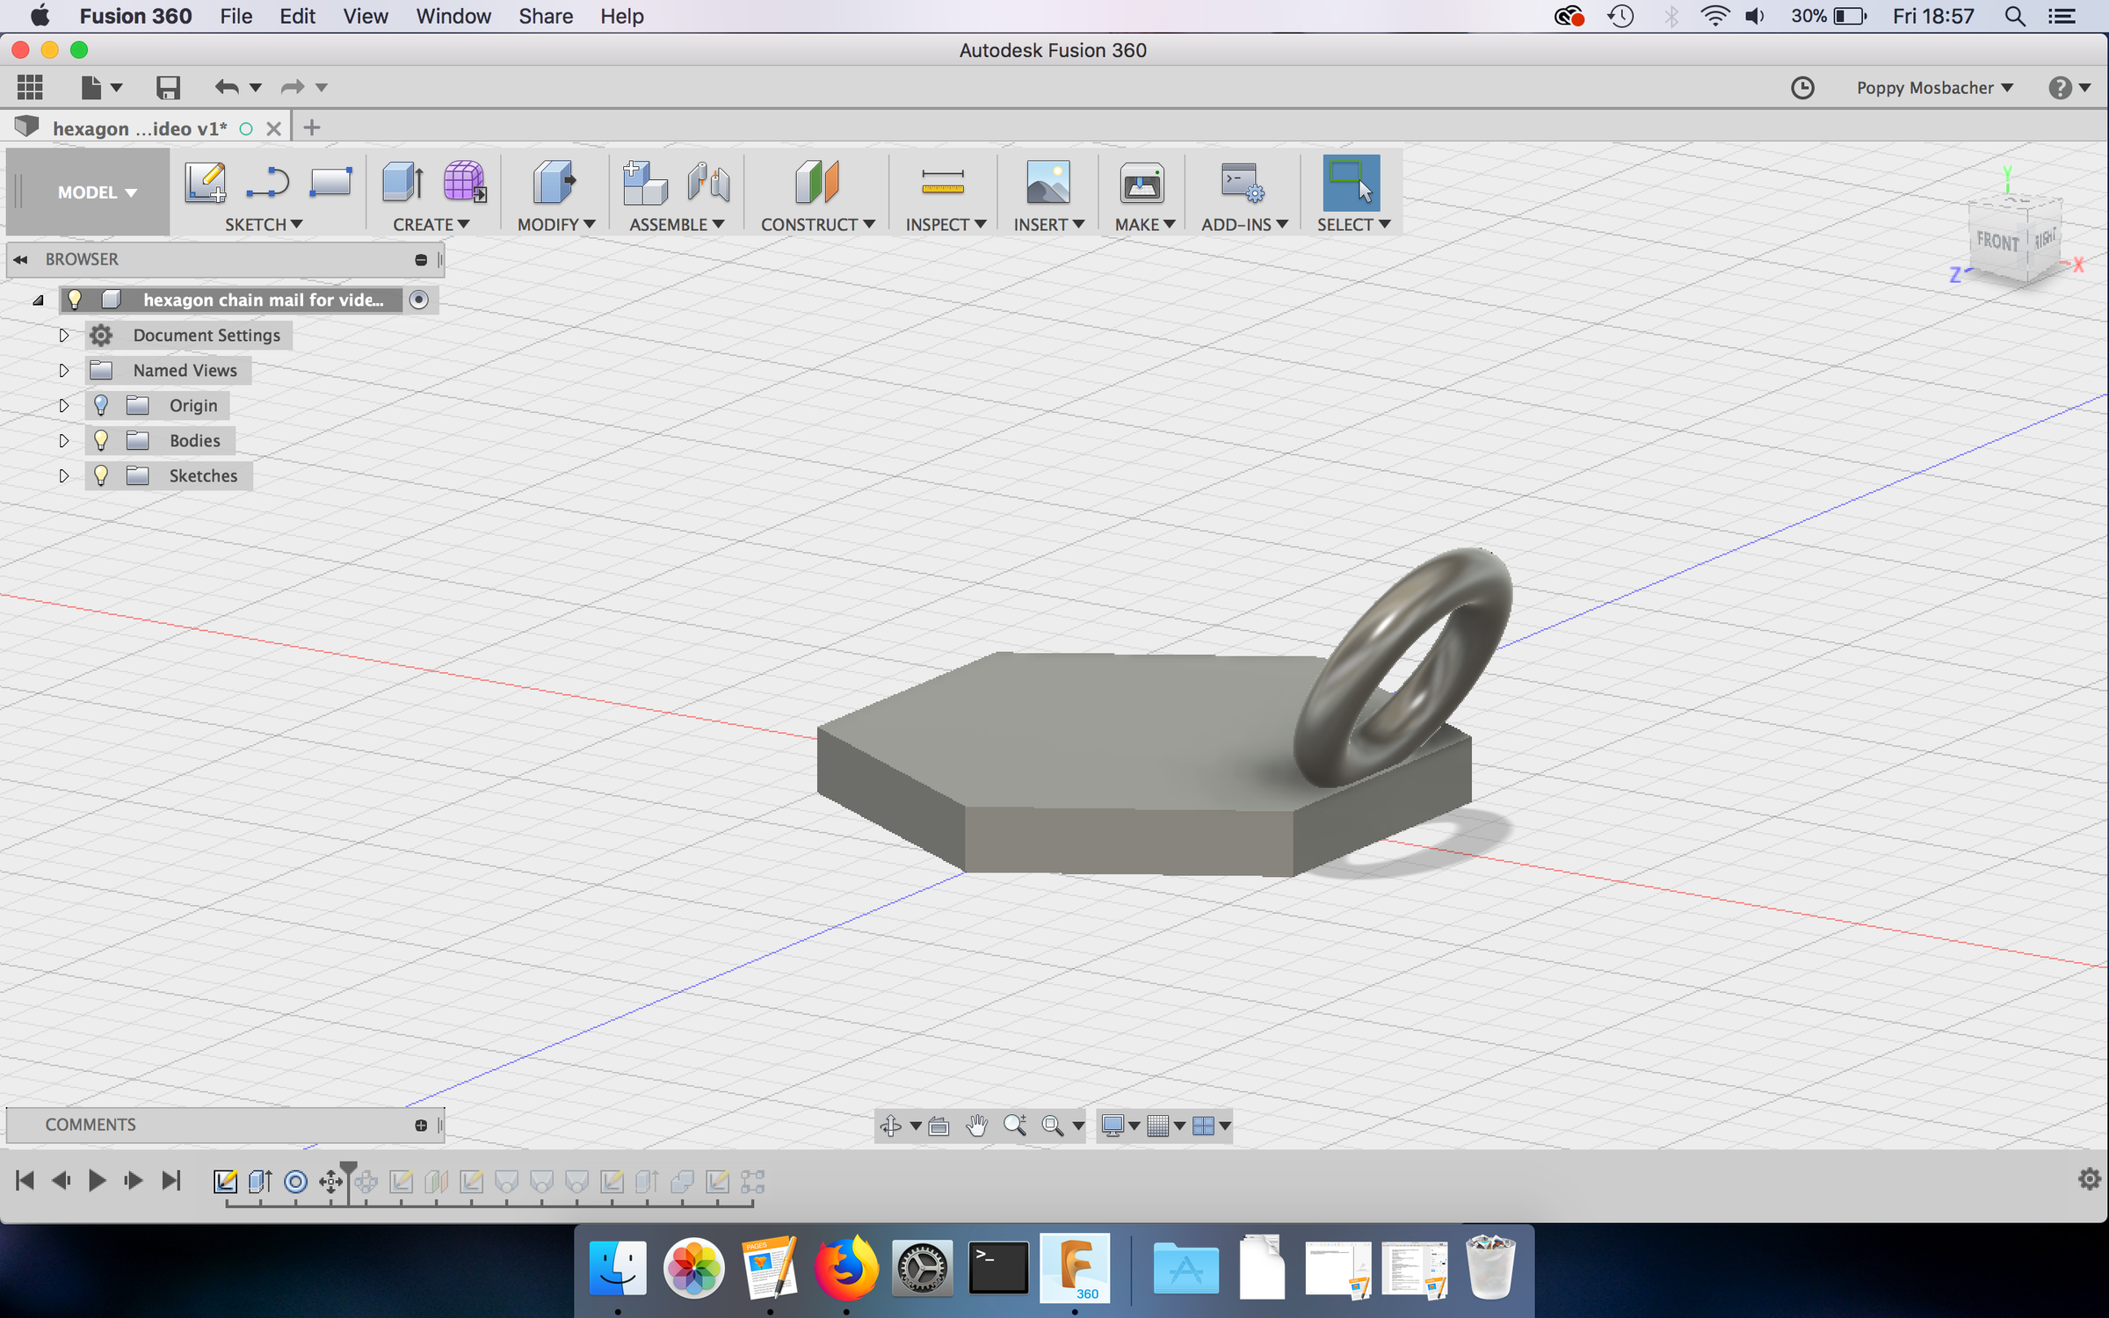Viewport: 2109px width, 1318px height.
Task: Open the Share menu
Action: click(545, 16)
